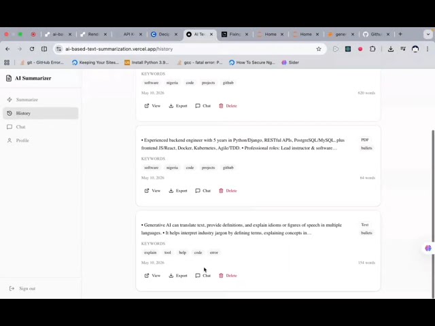This screenshot has height=326, width=435.
Task: Open the side panel icon beside reload
Action: coord(44,49)
